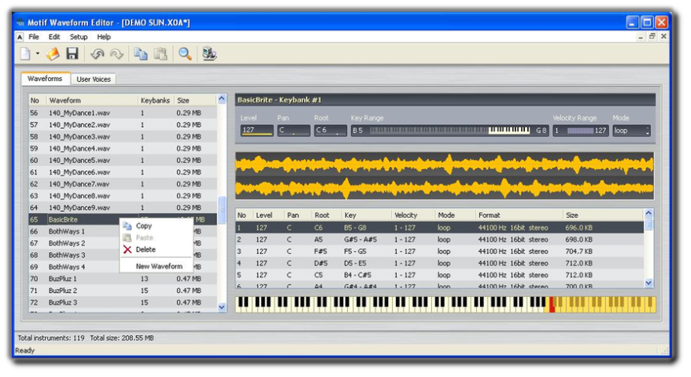Click the New file toolbar icon

pos(25,54)
